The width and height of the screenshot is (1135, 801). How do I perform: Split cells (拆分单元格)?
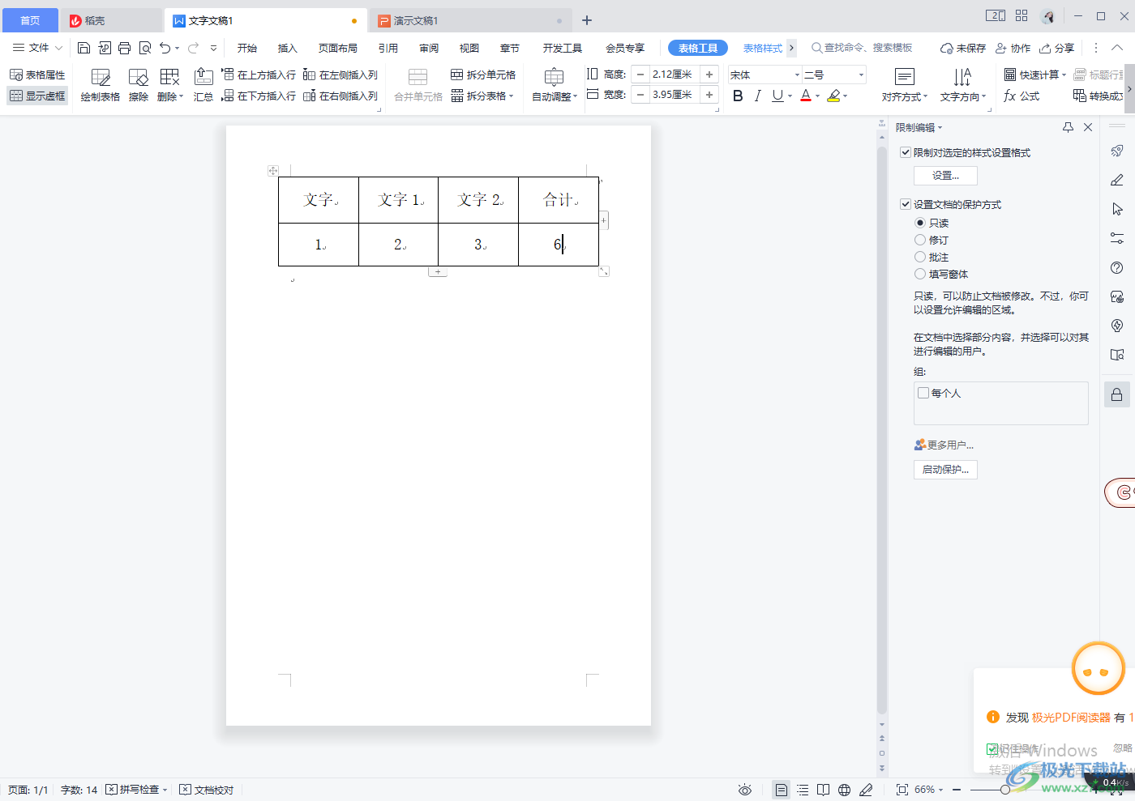coord(483,75)
